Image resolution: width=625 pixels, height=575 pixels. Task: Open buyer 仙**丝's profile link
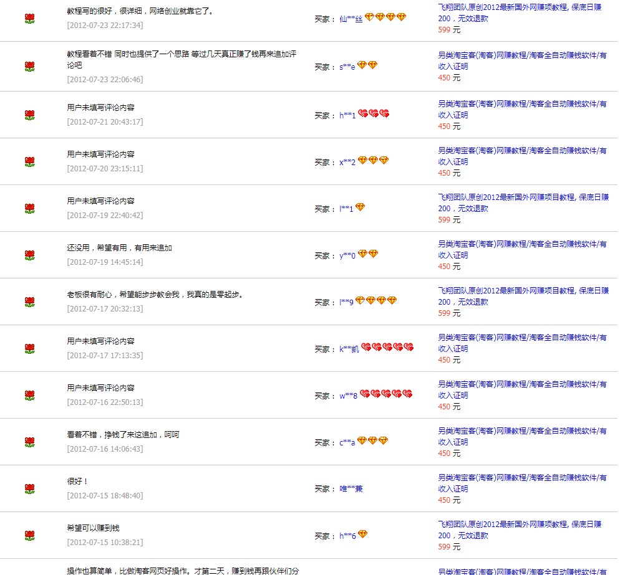click(x=351, y=19)
